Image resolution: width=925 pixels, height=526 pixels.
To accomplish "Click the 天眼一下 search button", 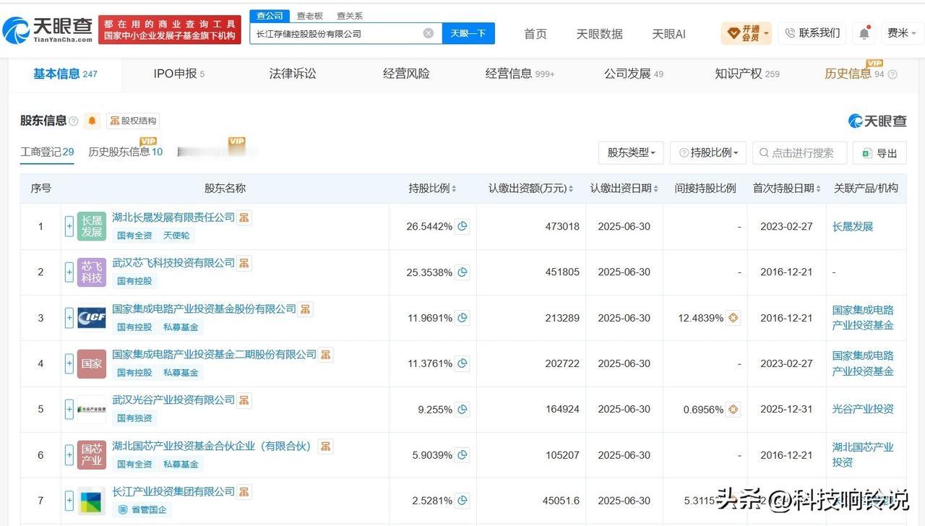I will point(468,33).
